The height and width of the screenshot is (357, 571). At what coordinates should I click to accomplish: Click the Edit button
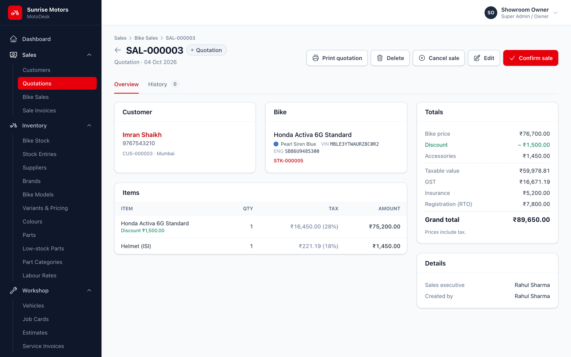click(484, 58)
